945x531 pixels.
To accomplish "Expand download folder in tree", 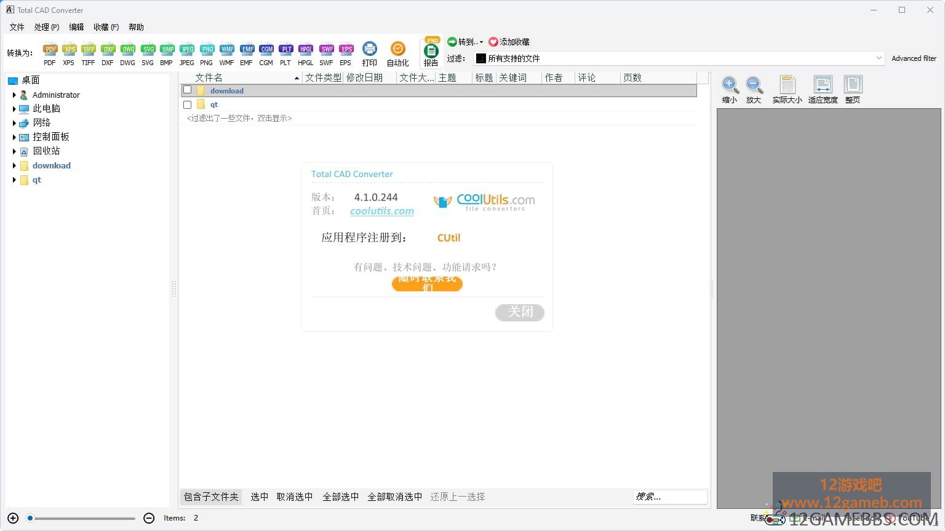I will (14, 165).
